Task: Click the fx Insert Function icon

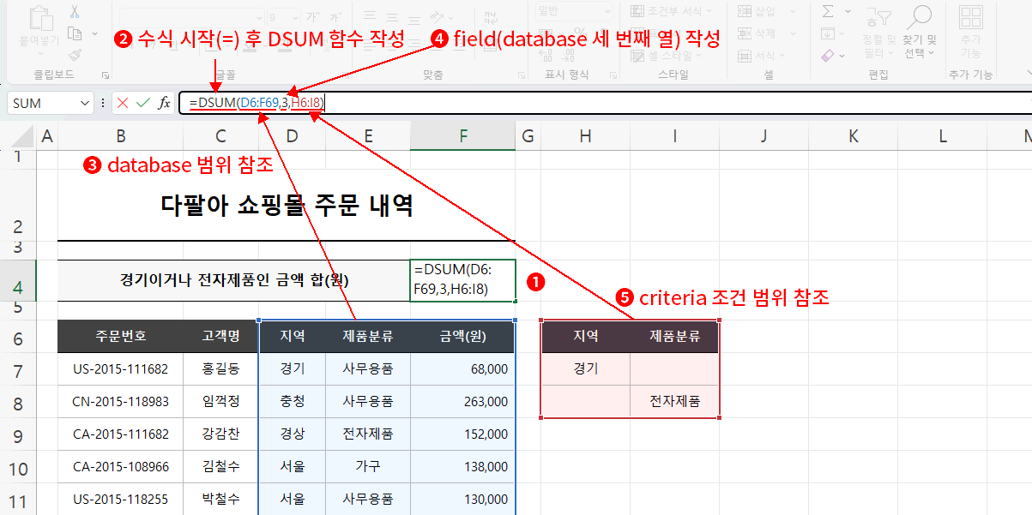Action: [164, 103]
